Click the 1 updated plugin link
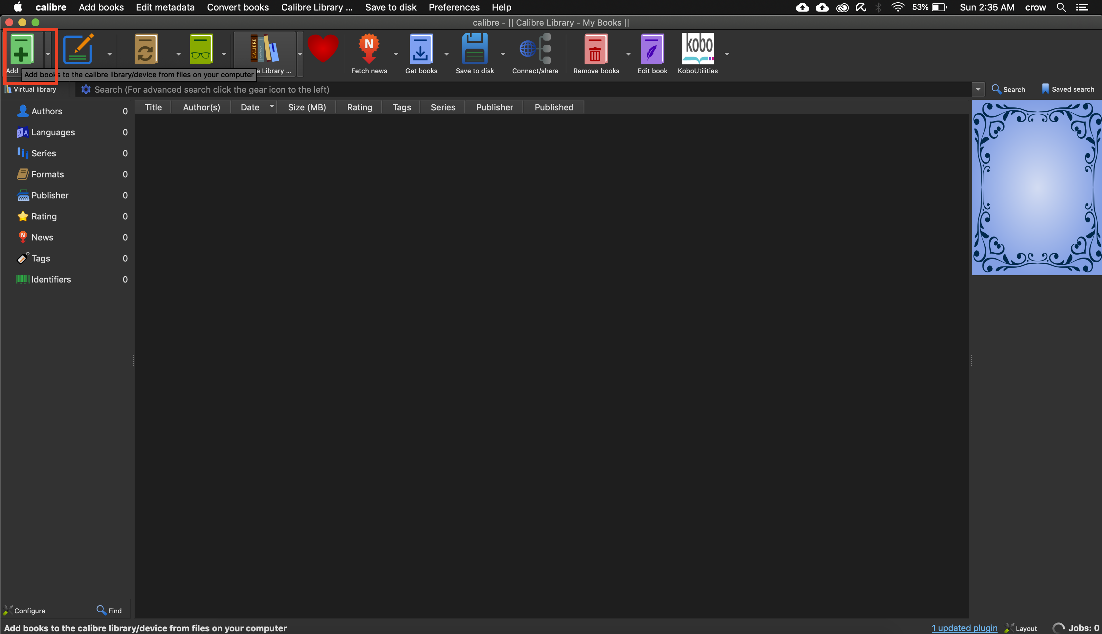The image size is (1102, 634). pos(964,627)
